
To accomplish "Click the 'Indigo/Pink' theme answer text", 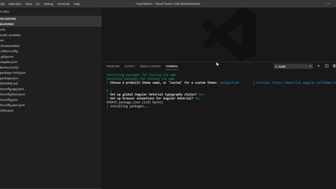I will click(x=229, y=83).
